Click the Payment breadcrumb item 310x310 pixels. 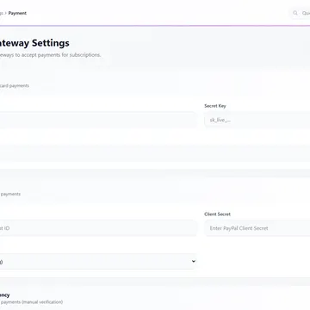tap(17, 13)
